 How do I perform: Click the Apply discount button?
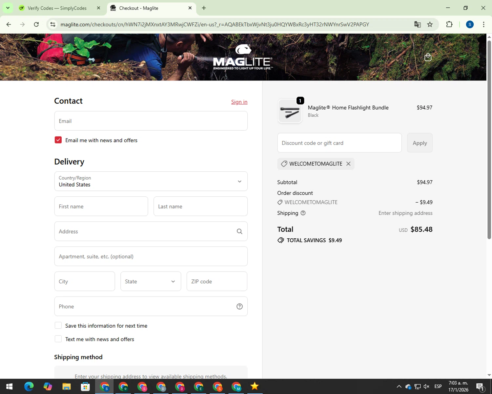(420, 143)
